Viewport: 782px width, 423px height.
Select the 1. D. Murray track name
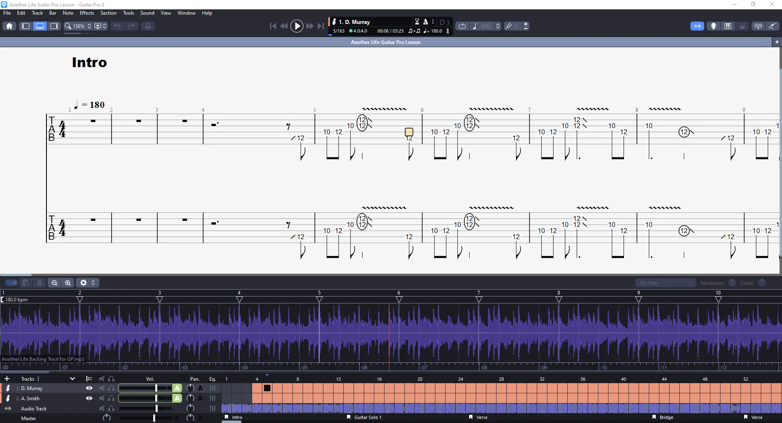point(29,388)
